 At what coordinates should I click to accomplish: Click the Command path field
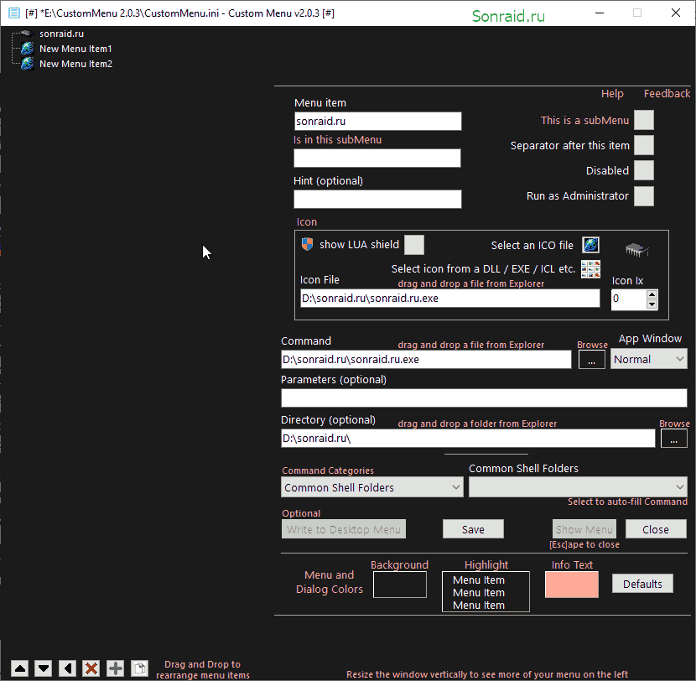click(x=426, y=359)
